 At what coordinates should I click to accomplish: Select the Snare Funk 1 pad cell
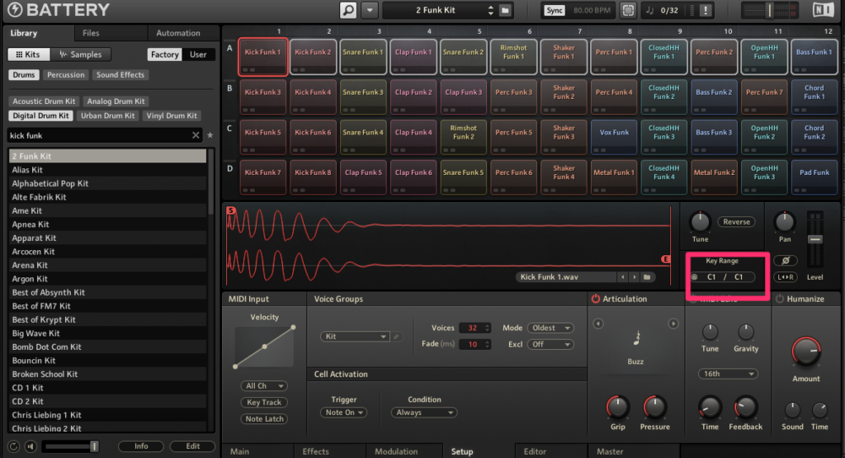[363, 55]
